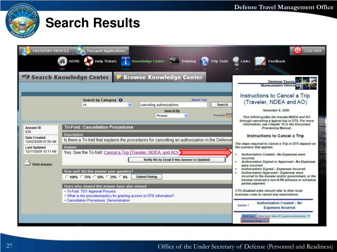Click the Passport Applications globe icon

[81, 51]
